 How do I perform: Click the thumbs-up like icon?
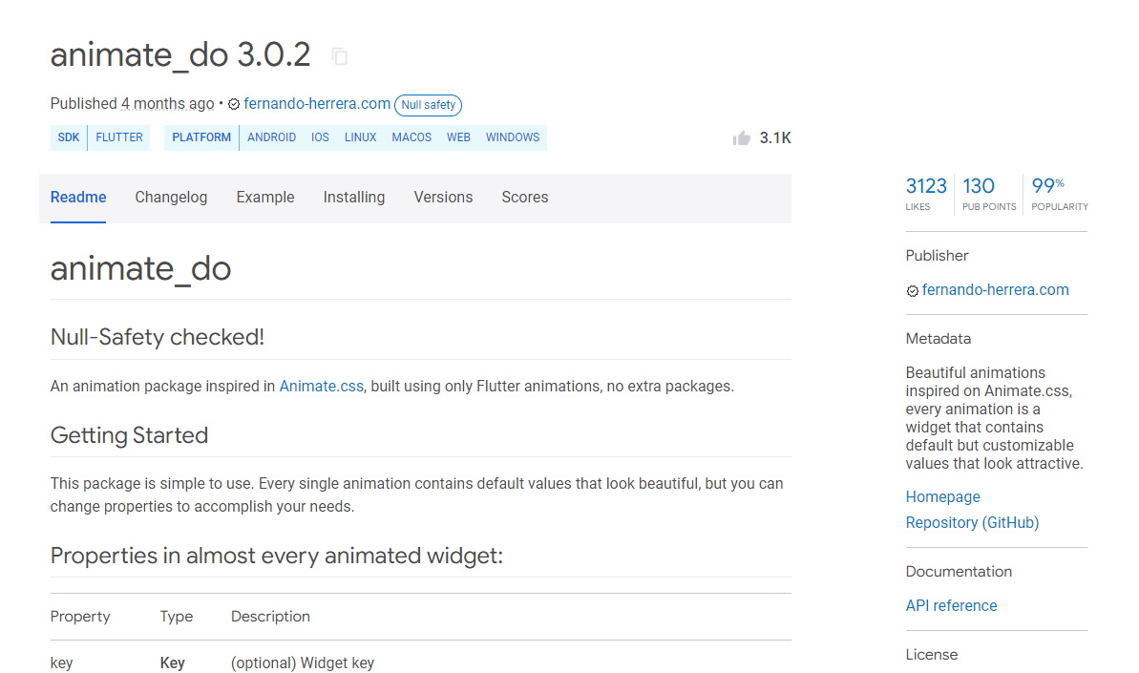coord(741,137)
